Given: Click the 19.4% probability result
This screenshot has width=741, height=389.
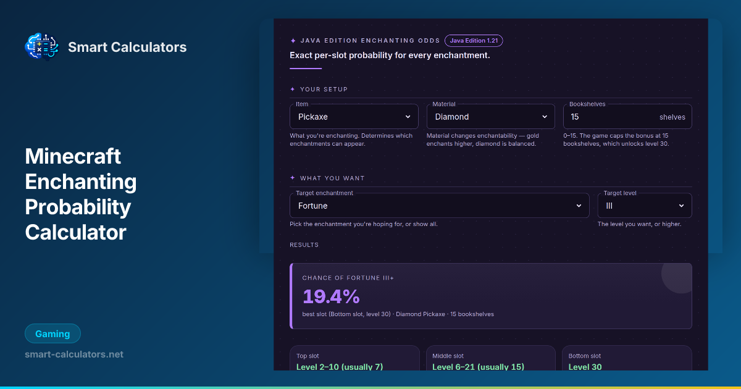Looking at the screenshot, I should tap(331, 297).
